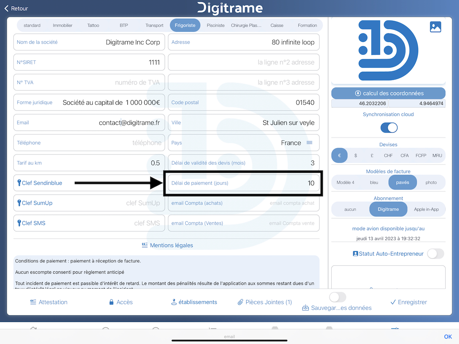This screenshot has width=459, height=344.
Task: Focus the N° TVA field
Action: [89, 82]
